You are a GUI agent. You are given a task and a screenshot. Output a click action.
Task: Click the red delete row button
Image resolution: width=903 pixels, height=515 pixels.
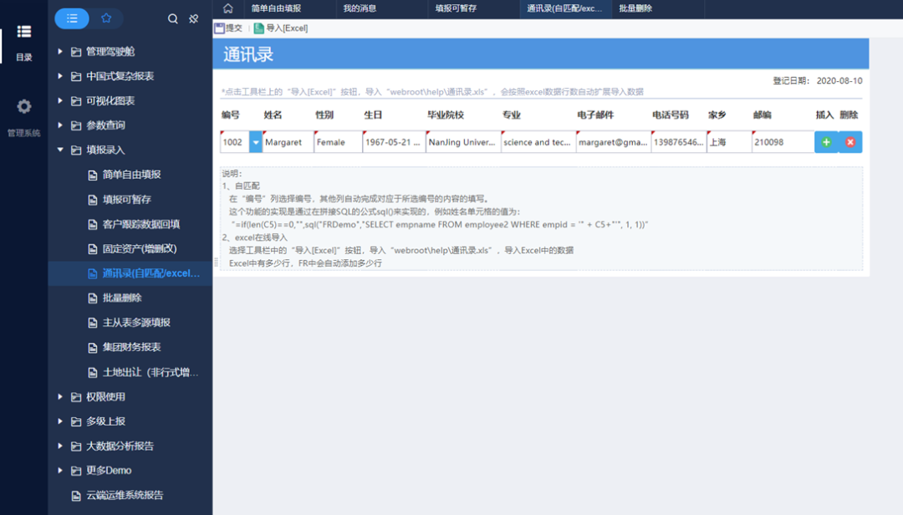coord(850,142)
